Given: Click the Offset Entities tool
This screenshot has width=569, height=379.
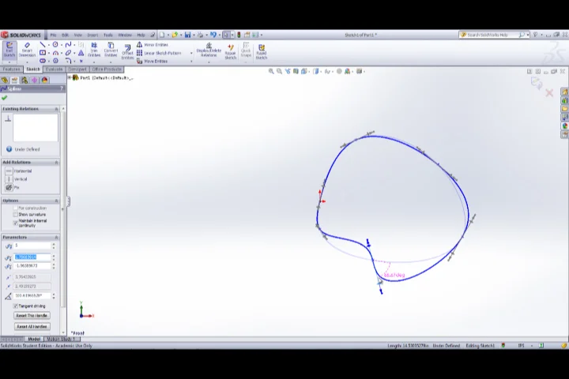Looking at the screenshot, I should click(127, 52).
